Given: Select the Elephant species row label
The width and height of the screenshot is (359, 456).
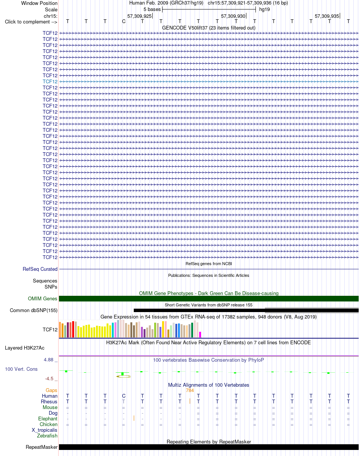Looking at the screenshot, I should click(x=48, y=419).
